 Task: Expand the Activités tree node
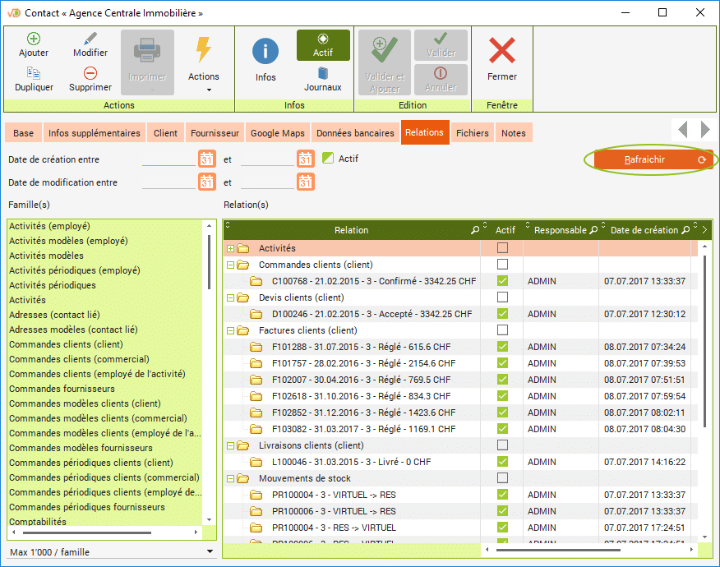pos(231,248)
